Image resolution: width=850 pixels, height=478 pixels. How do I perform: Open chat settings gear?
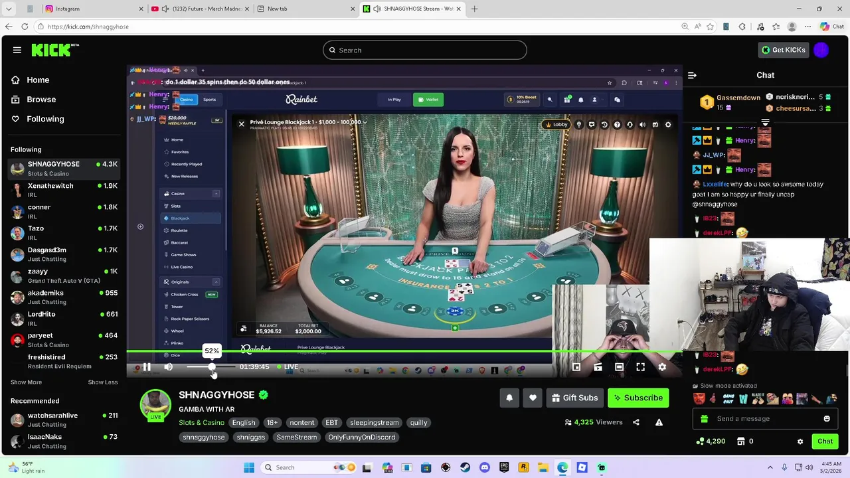coord(800,441)
